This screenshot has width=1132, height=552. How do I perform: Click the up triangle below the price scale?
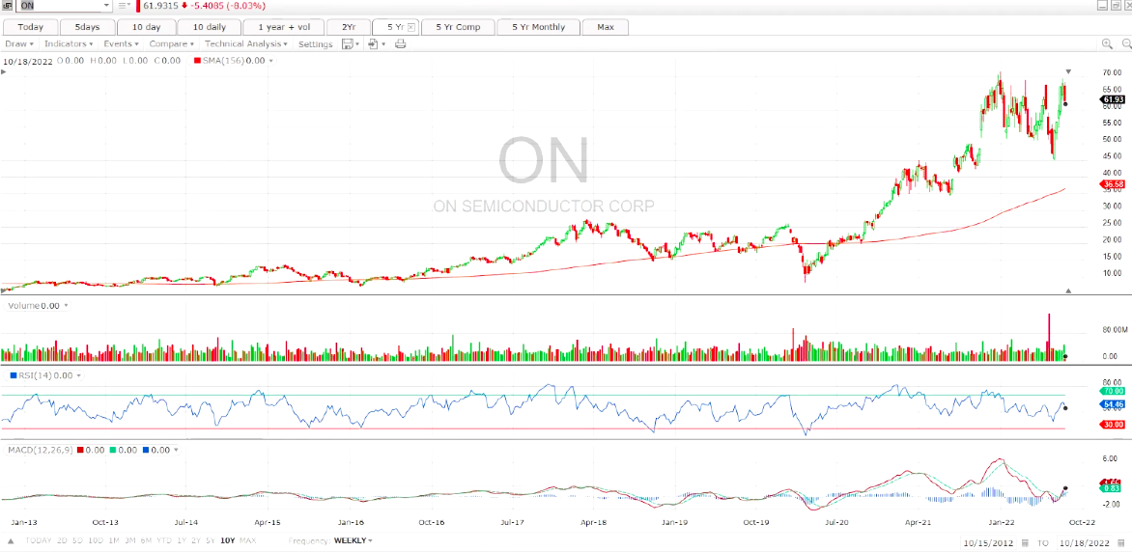[x=1069, y=290]
